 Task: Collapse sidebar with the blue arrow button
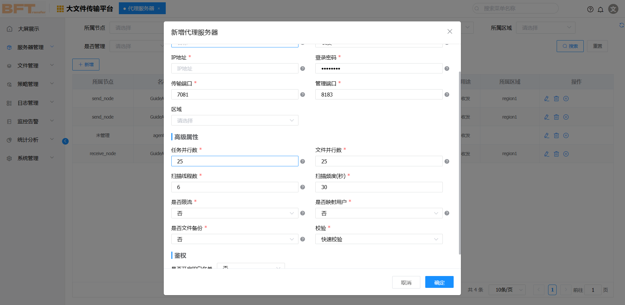(65, 141)
